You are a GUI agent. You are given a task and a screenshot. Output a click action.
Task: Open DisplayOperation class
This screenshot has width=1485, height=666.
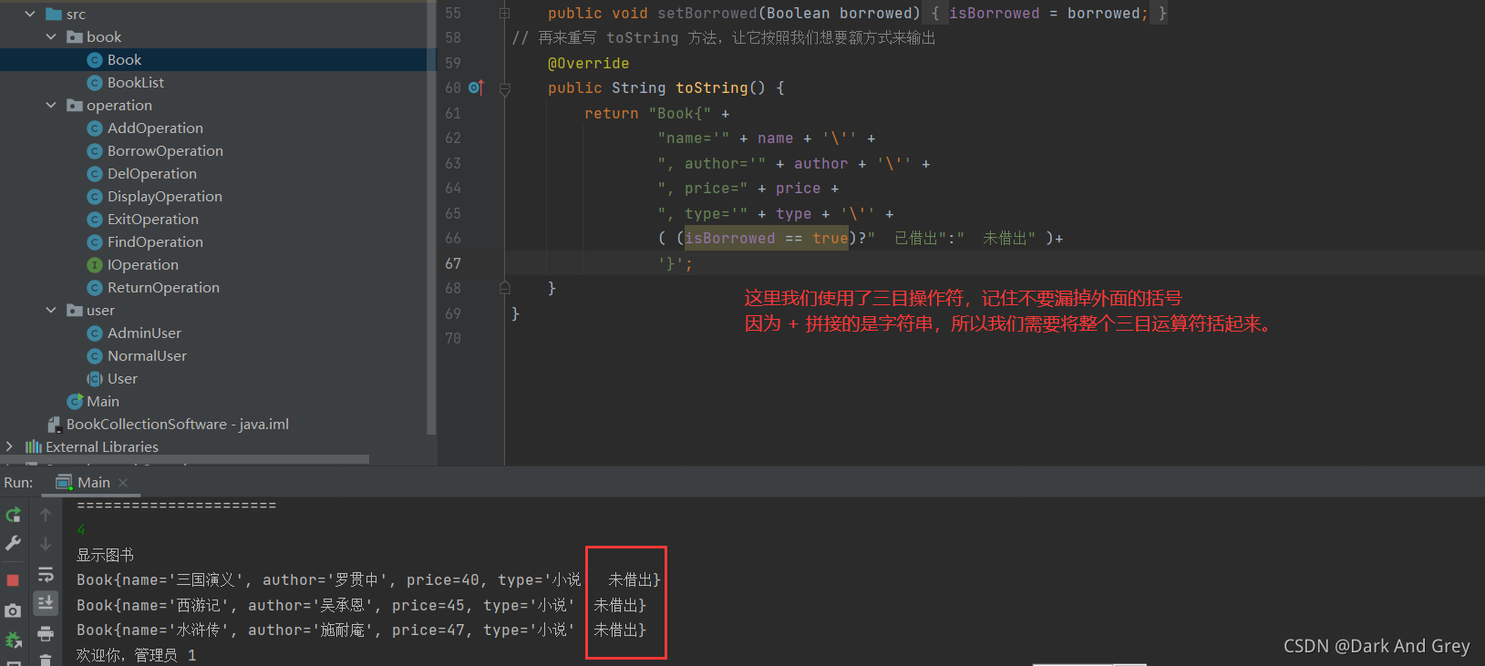coord(165,197)
